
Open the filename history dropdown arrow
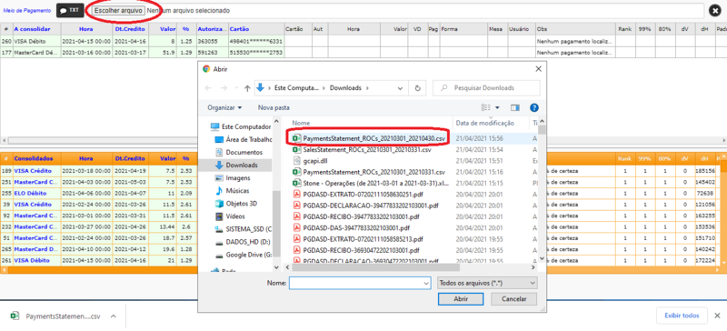[426, 283]
